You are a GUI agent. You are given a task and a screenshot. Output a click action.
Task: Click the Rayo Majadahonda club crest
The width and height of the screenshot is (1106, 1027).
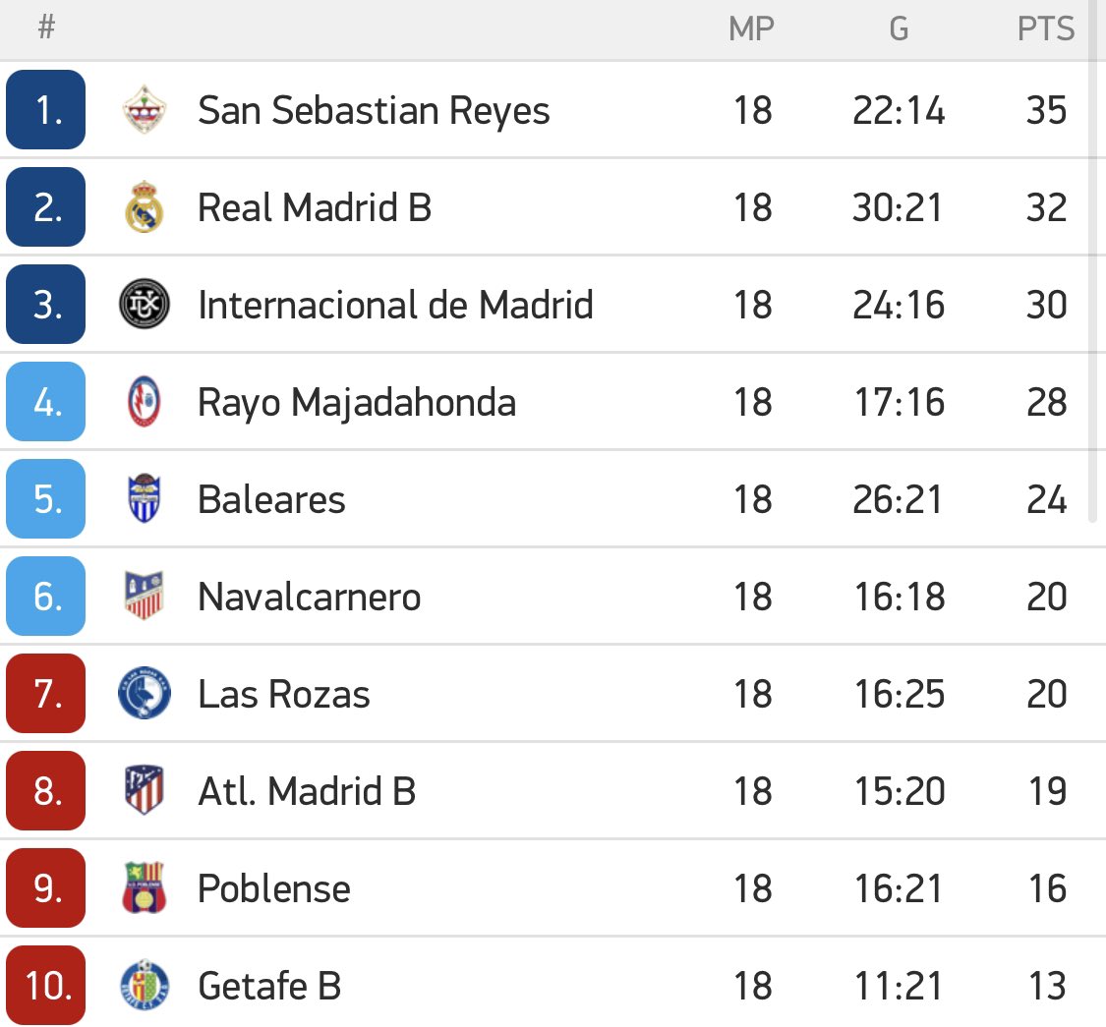click(144, 402)
